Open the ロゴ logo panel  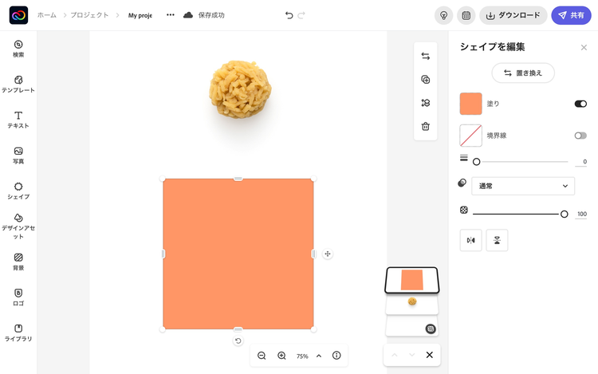click(18, 297)
